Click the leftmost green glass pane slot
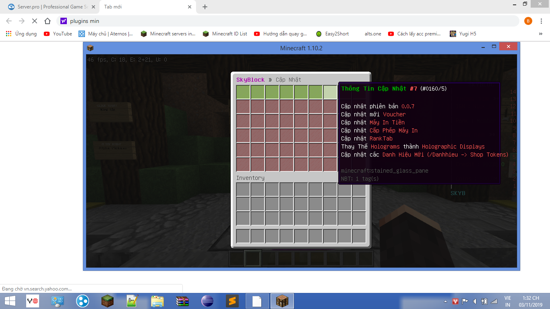The image size is (550, 309). point(243,92)
